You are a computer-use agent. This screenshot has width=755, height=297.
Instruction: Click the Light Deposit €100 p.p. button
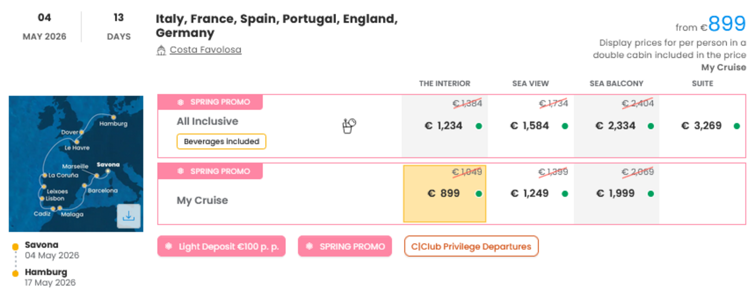[x=221, y=246]
